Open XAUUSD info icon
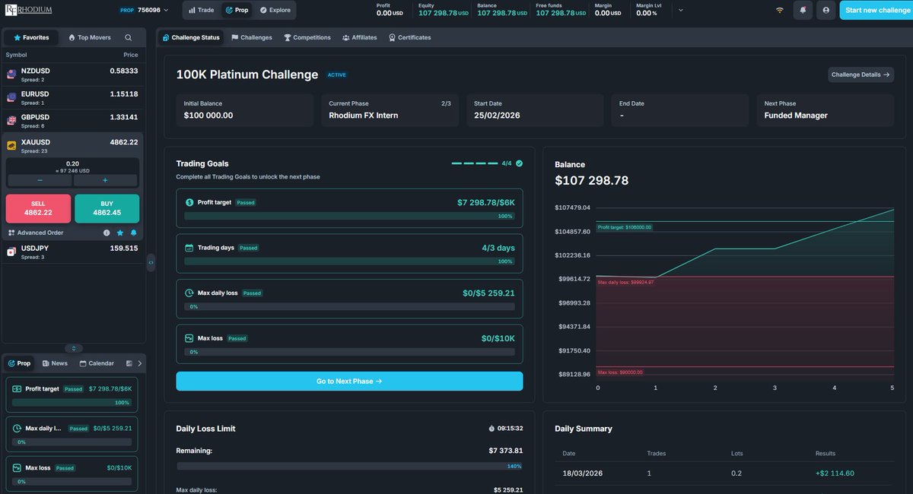The height and width of the screenshot is (494, 913). tap(107, 233)
